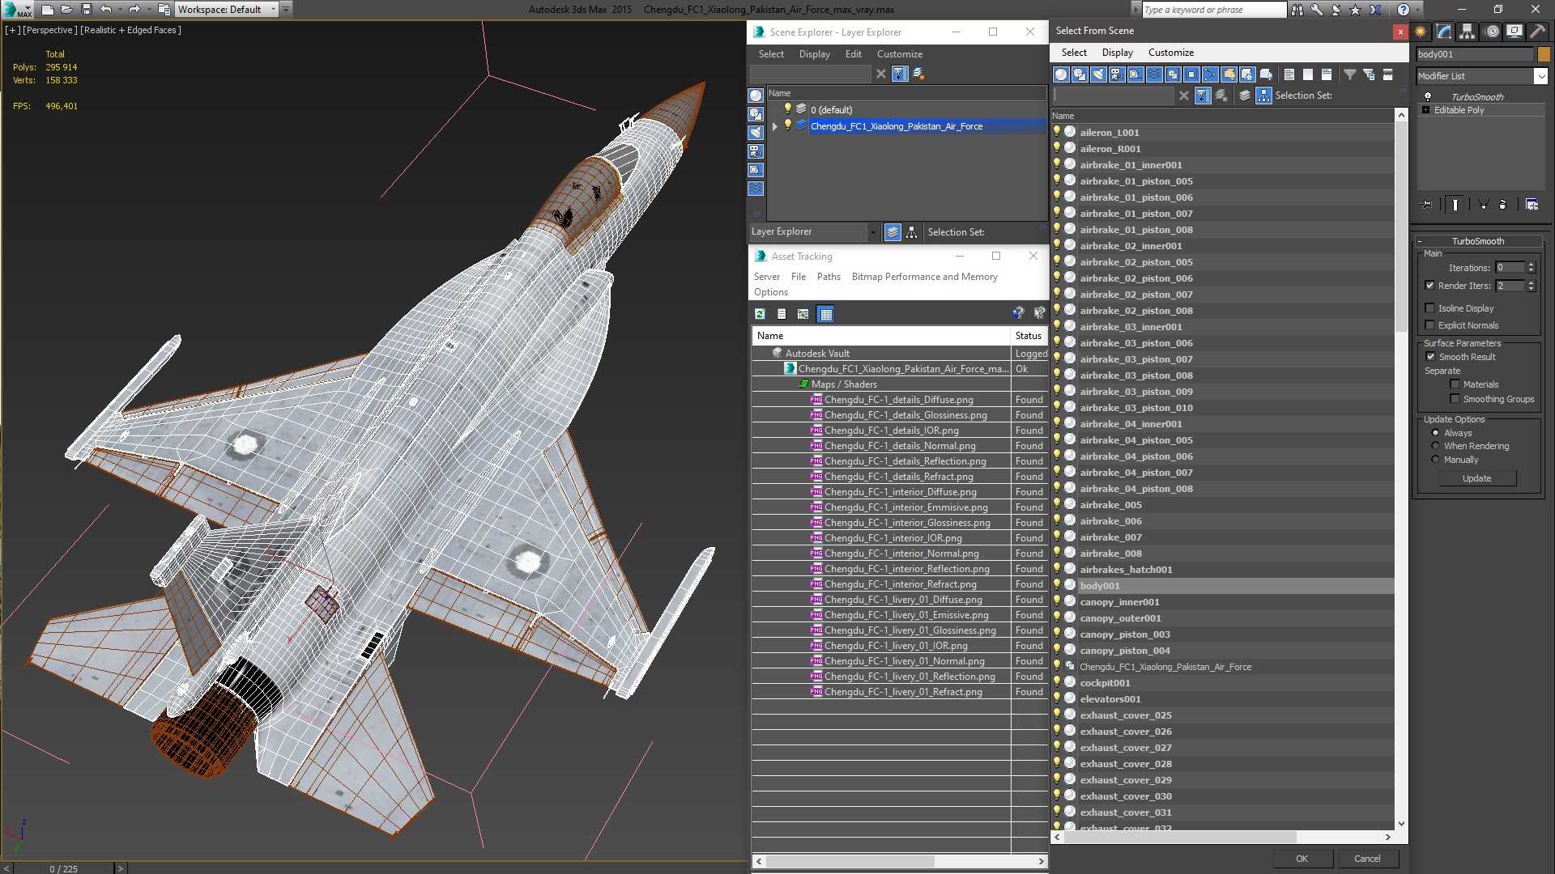The height and width of the screenshot is (874, 1555).
Task: Open the Modifier List dropdown
Action: pyautogui.click(x=1540, y=76)
